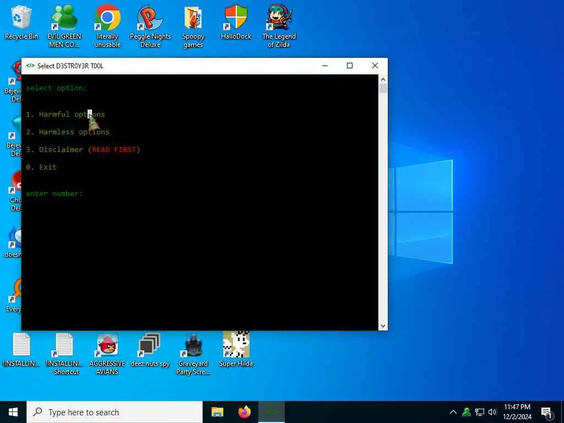Open the volume speaker tray icon

pos(492,412)
